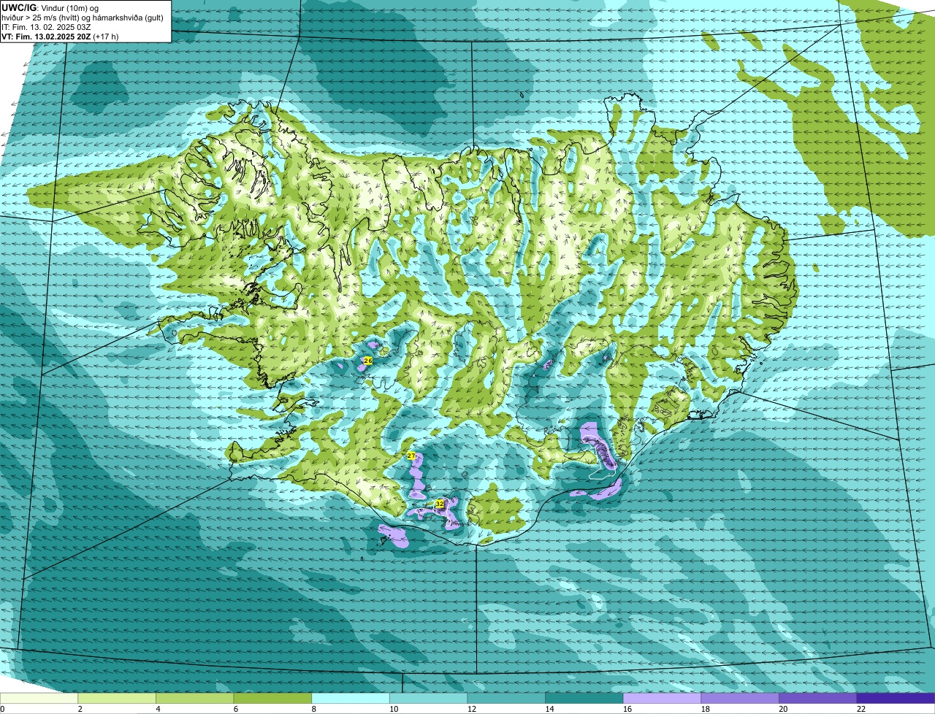The image size is (935, 714).
Task: Pick the 4–6 m/s legend color swatch
Action: tap(194, 699)
